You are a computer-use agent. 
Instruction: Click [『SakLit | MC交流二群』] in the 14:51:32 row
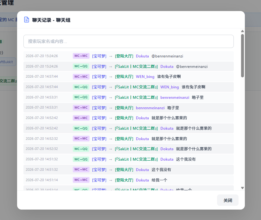click(x=136, y=159)
